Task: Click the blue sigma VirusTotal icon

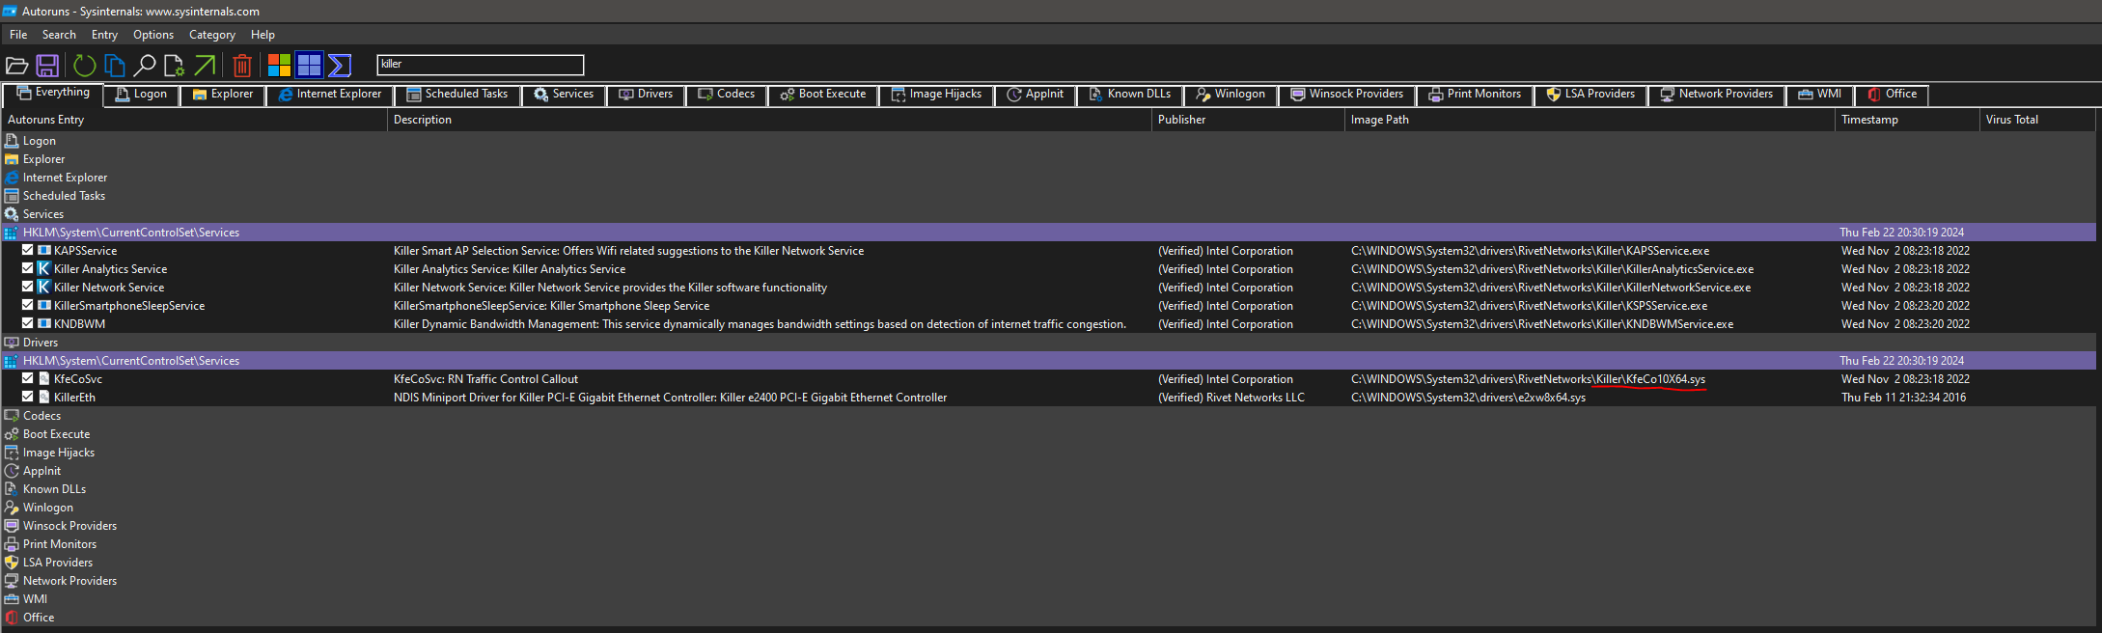Action: [x=339, y=66]
